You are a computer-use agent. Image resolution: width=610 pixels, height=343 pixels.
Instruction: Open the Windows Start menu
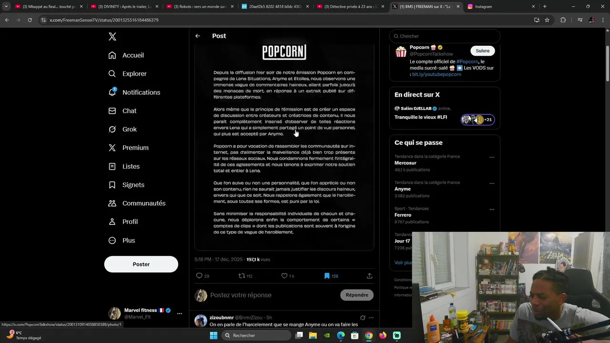pos(213,335)
